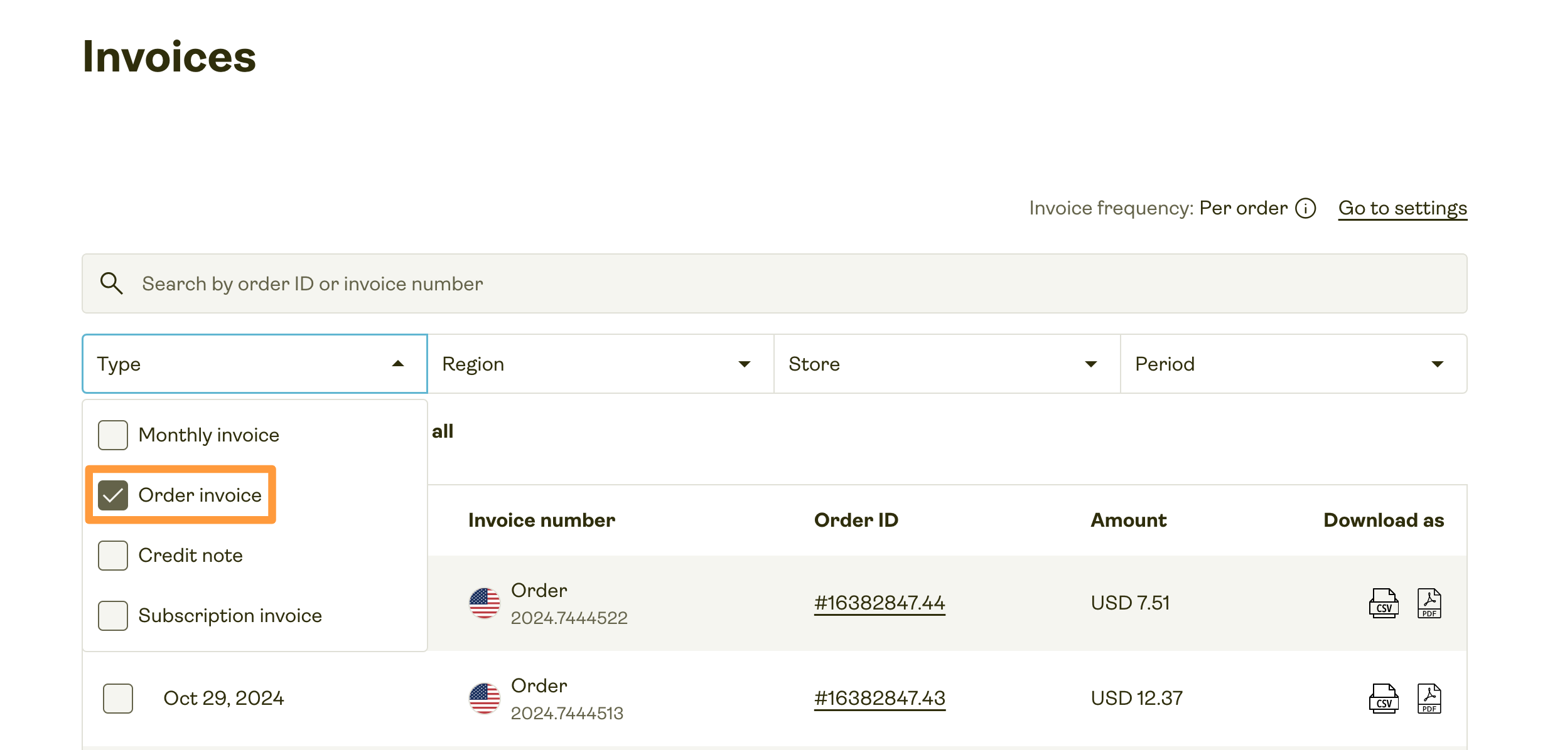Open the Go to settings link
Image resolution: width=1555 pixels, height=750 pixels.
pyautogui.click(x=1402, y=208)
